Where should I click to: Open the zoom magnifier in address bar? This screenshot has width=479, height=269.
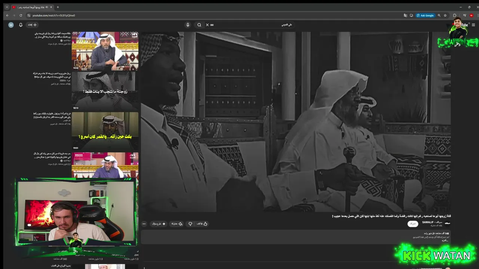pos(439,15)
